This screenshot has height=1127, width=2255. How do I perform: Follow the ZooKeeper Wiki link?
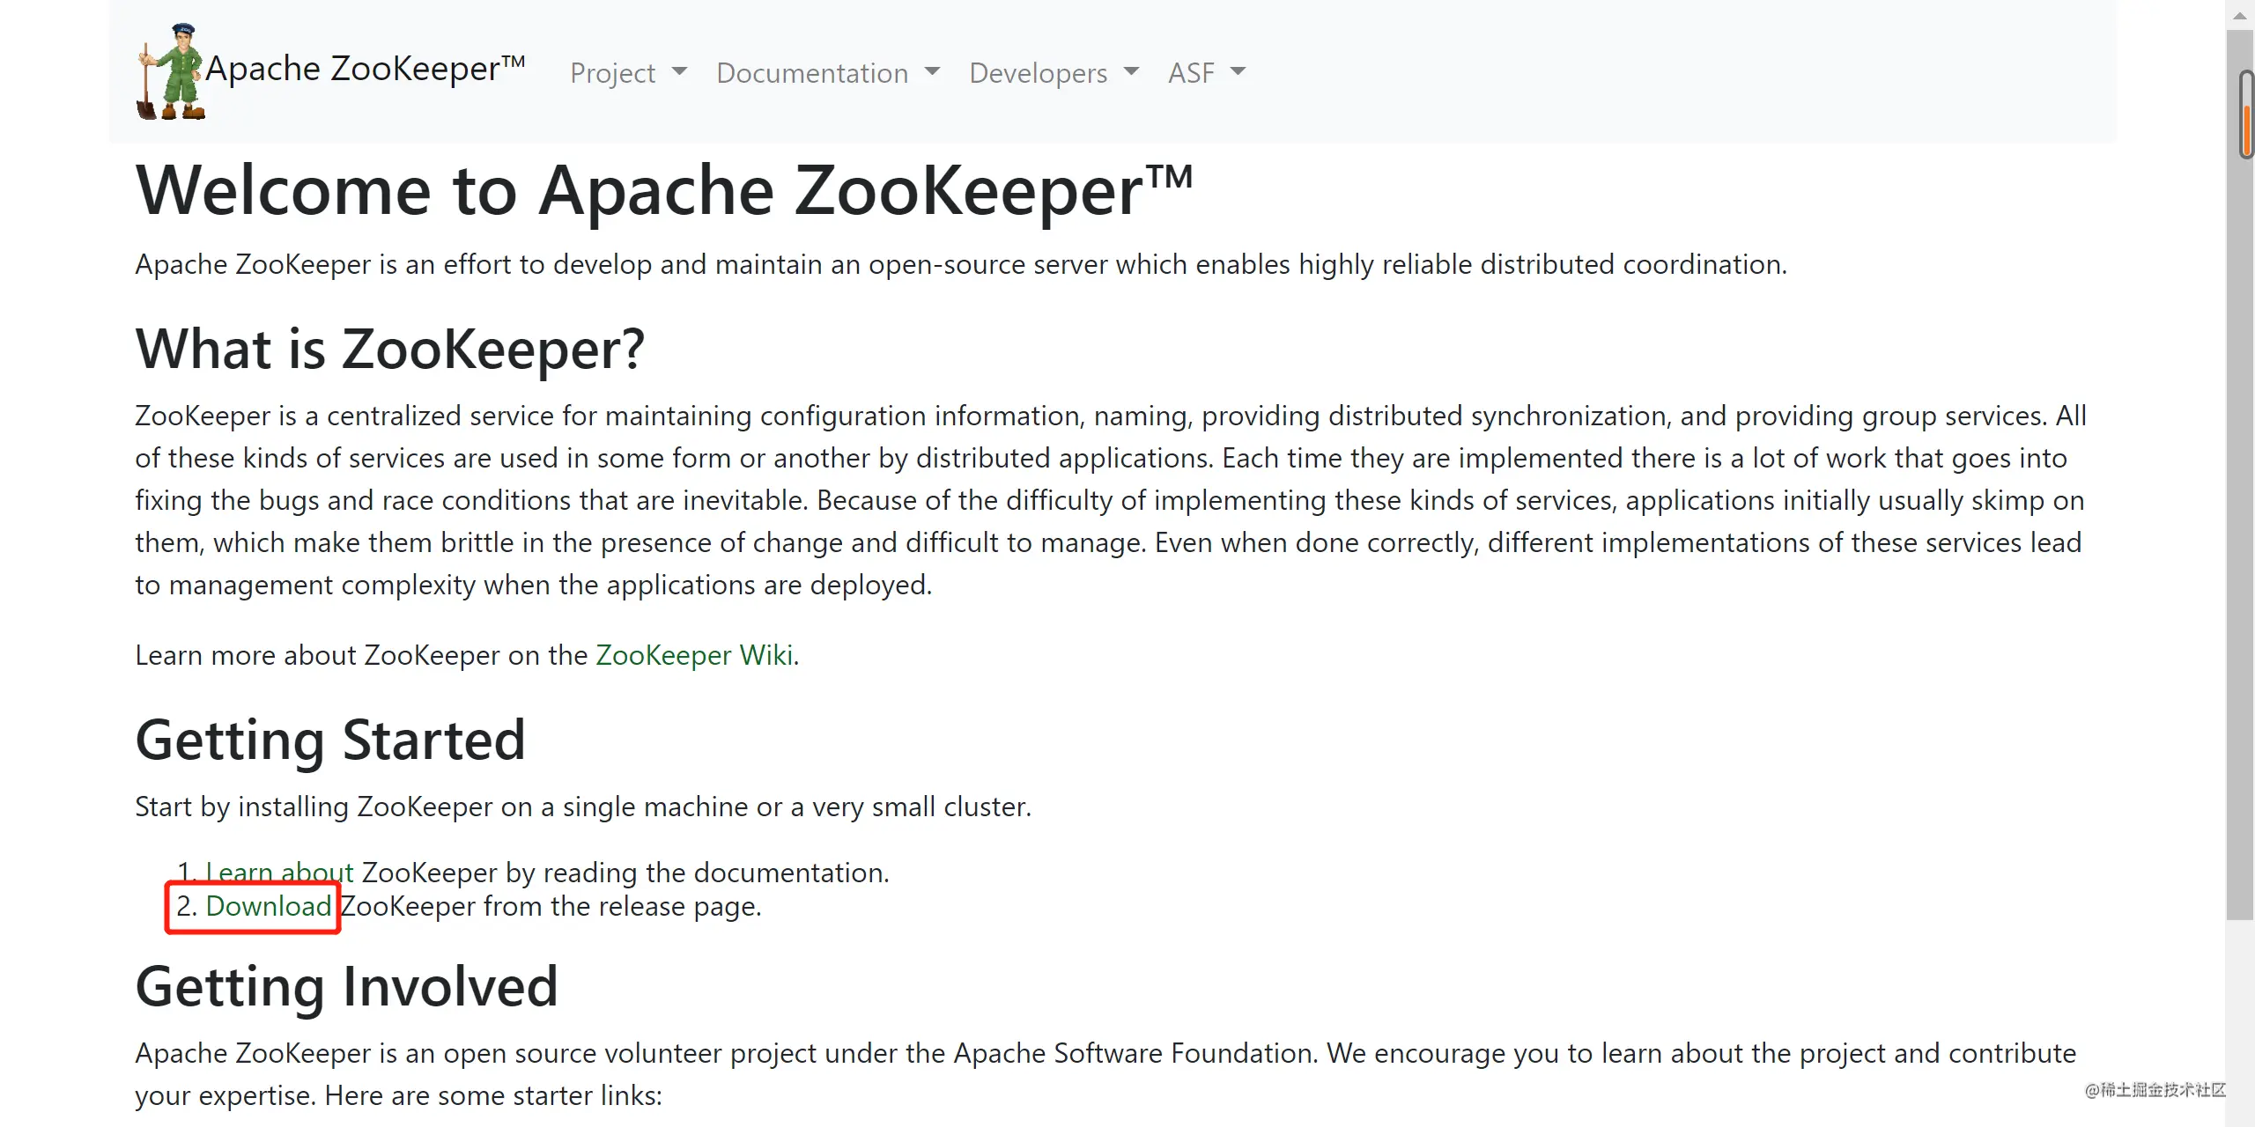[694, 655]
